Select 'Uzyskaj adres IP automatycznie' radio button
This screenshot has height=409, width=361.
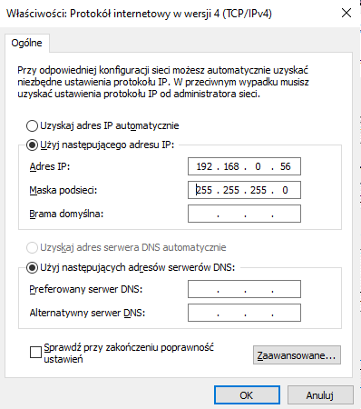pyautogui.click(x=32, y=125)
